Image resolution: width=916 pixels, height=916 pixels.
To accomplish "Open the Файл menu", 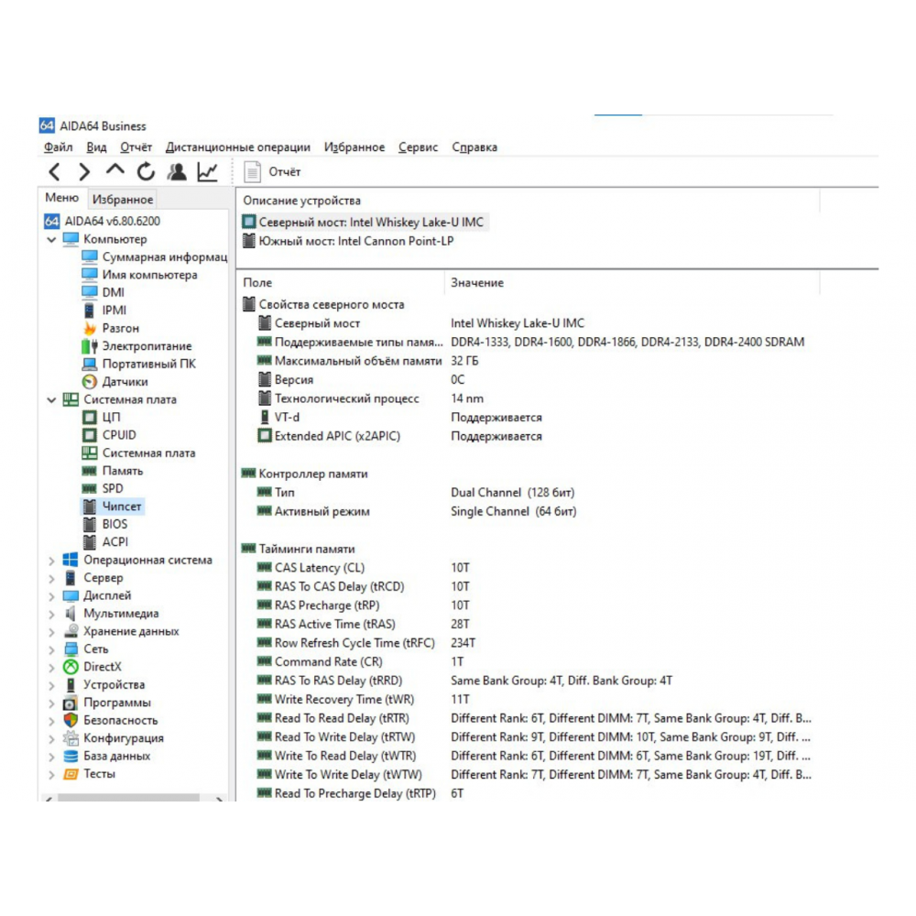I will point(59,147).
